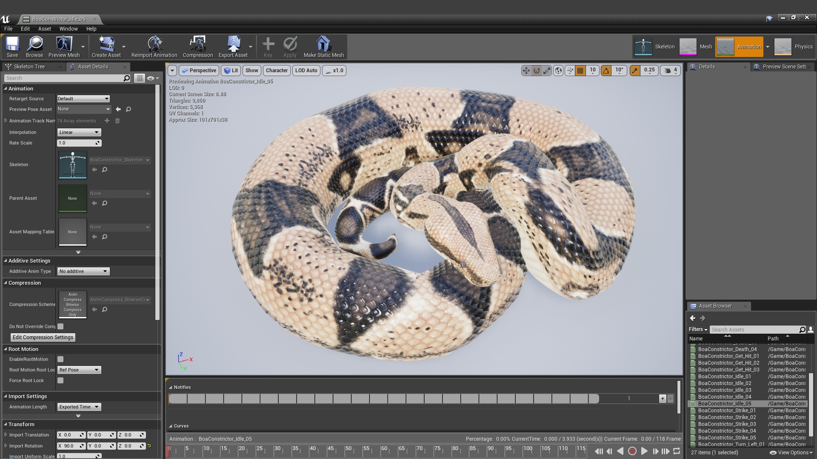This screenshot has height=459, width=817.
Task: Open the Animation Length dropdown showing Exported Time
Action: (79, 407)
